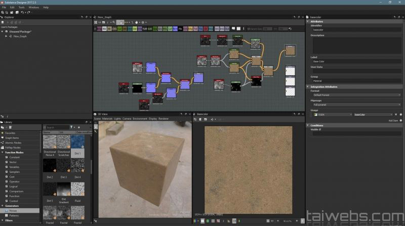Click the green square icon in 2D view footer
Viewport: 405px width, 226px height.
point(208,221)
